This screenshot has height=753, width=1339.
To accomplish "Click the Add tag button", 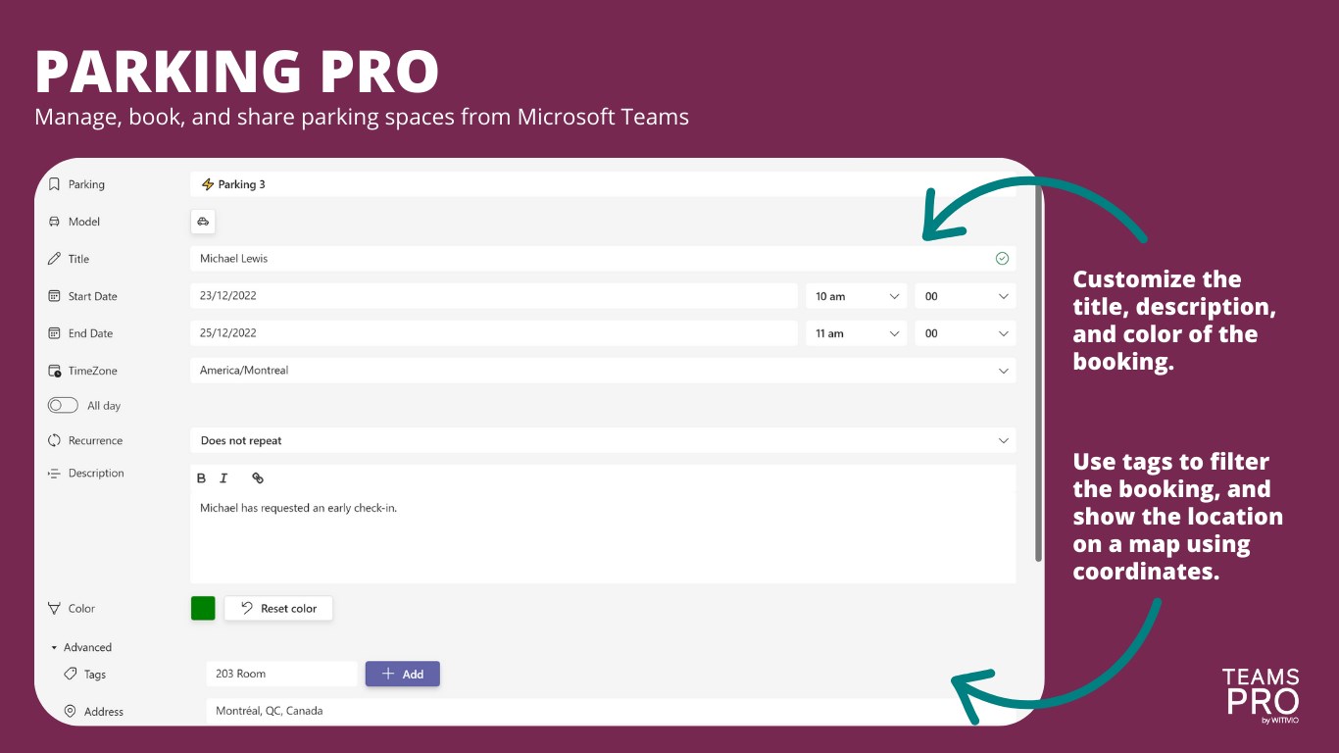I will [403, 675].
